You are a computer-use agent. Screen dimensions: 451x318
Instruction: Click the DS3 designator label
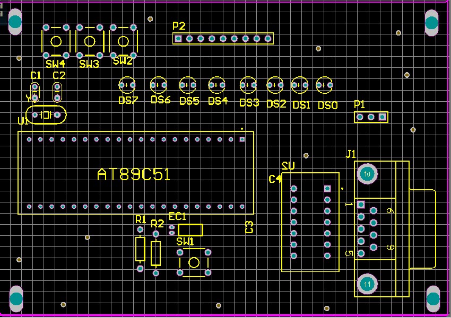tap(249, 102)
